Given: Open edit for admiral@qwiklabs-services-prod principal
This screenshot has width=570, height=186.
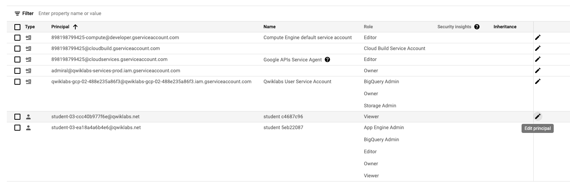Looking at the screenshot, I should pyautogui.click(x=537, y=70).
